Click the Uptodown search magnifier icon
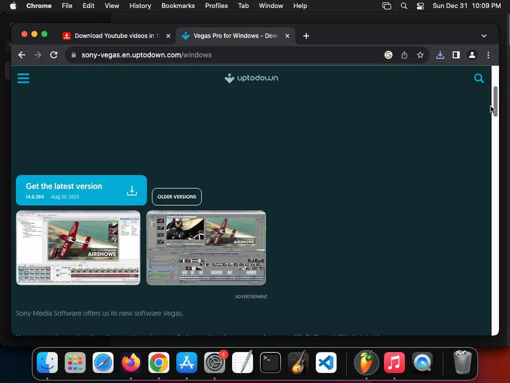510x383 pixels. click(479, 78)
